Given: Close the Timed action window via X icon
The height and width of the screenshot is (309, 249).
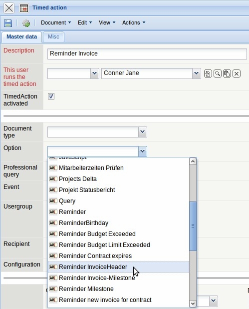Looking at the screenshot, I should pyautogui.click(x=9, y=8).
